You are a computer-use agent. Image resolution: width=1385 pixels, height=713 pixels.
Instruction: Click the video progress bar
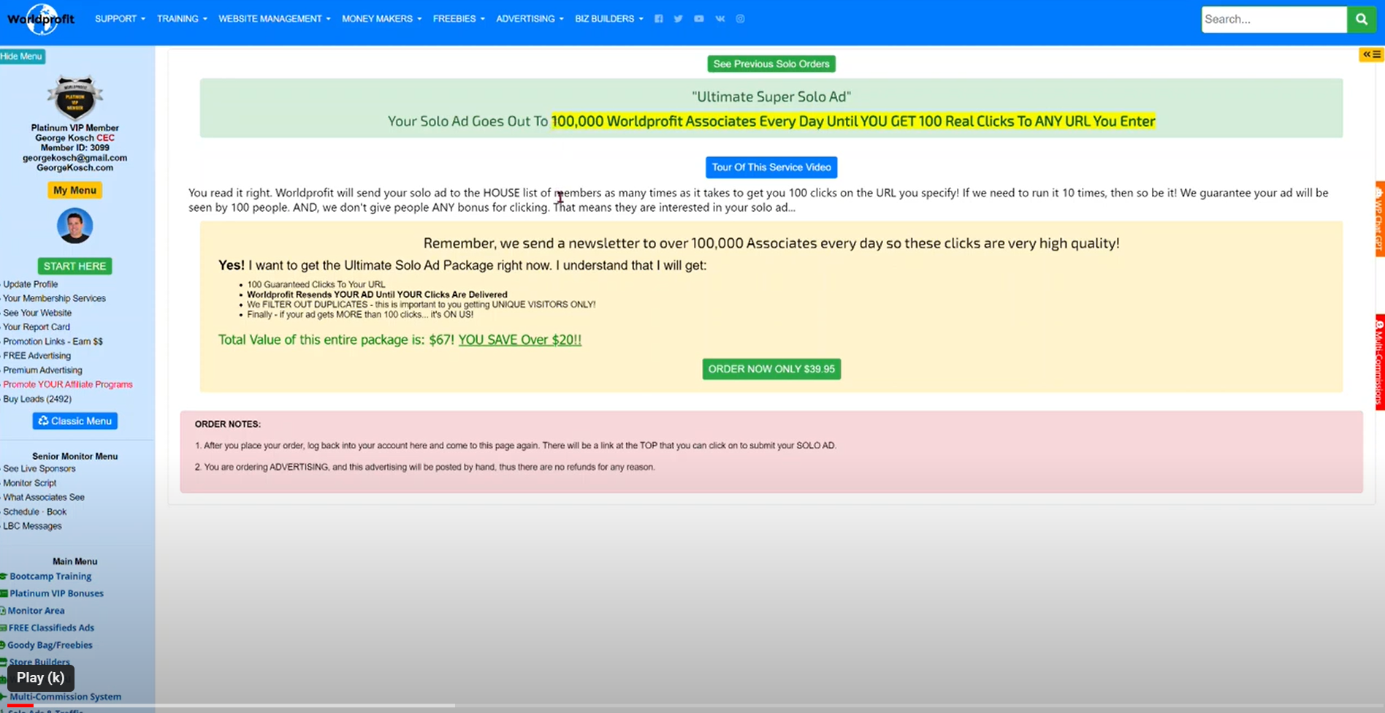pyautogui.click(x=692, y=706)
